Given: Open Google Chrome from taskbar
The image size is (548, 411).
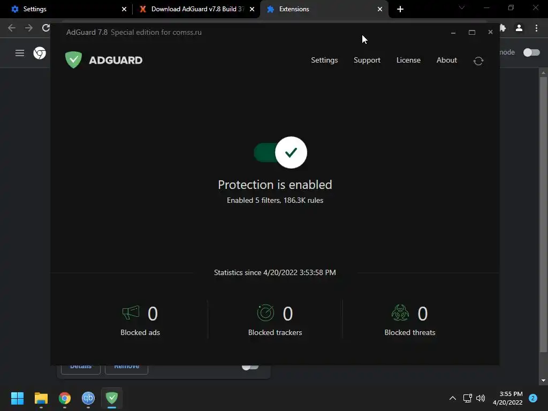Looking at the screenshot, I should pyautogui.click(x=65, y=398).
